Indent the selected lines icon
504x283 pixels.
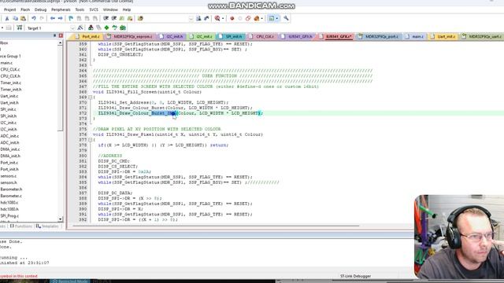(106, 19)
